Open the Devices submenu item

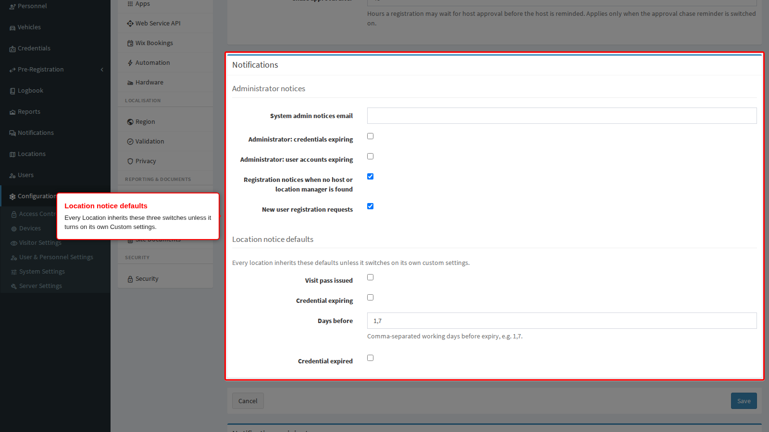coord(30,228)
